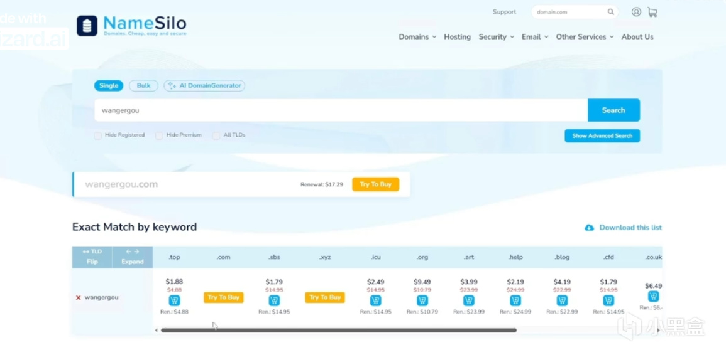Click Ren.: $10.79 under .org
The height and width of the screenshot is (350, 726).
coord(422,312)
